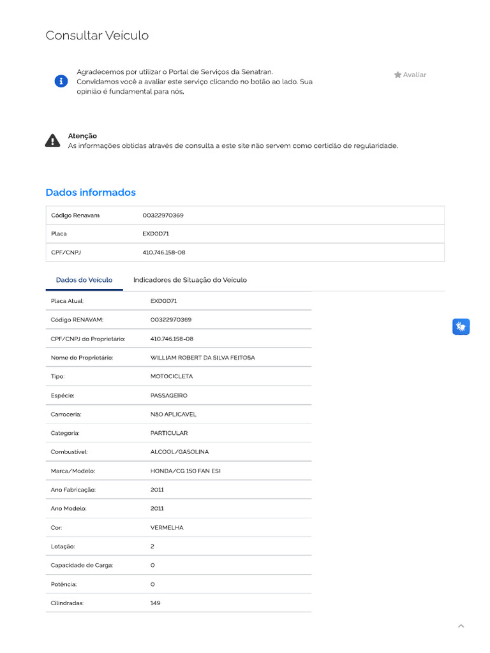
Task: Click the blue information icon
Action: pyautogui.click(x=61, y=81)
